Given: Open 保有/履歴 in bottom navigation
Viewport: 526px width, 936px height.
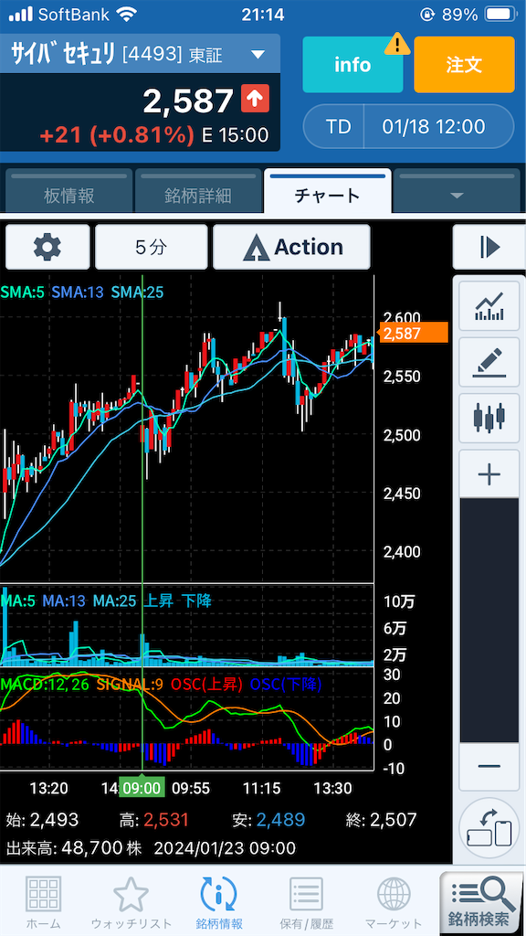Looking at the screenshot, I should (x=306, y=902).
